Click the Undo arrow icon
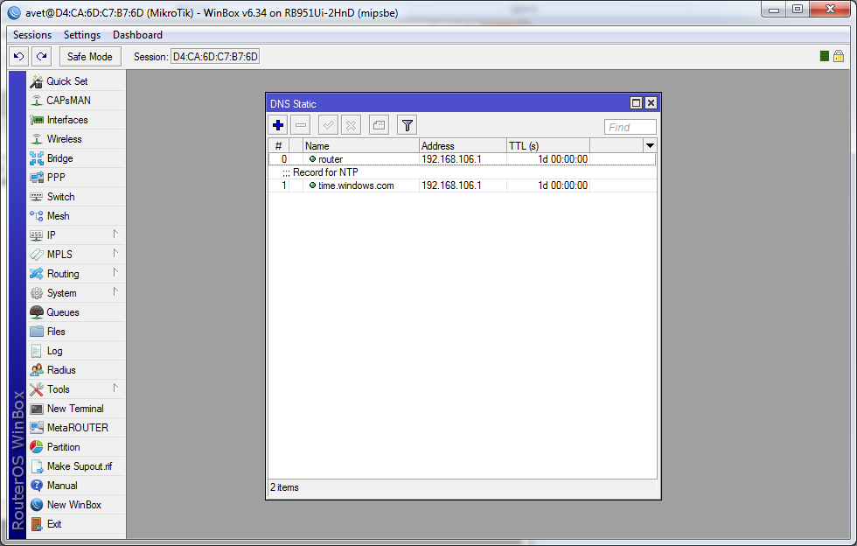 [x=18, y=57]
